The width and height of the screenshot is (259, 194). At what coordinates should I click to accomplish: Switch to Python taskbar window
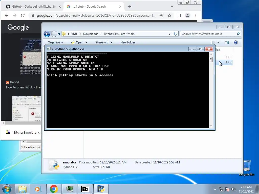(x=101, y=189)
